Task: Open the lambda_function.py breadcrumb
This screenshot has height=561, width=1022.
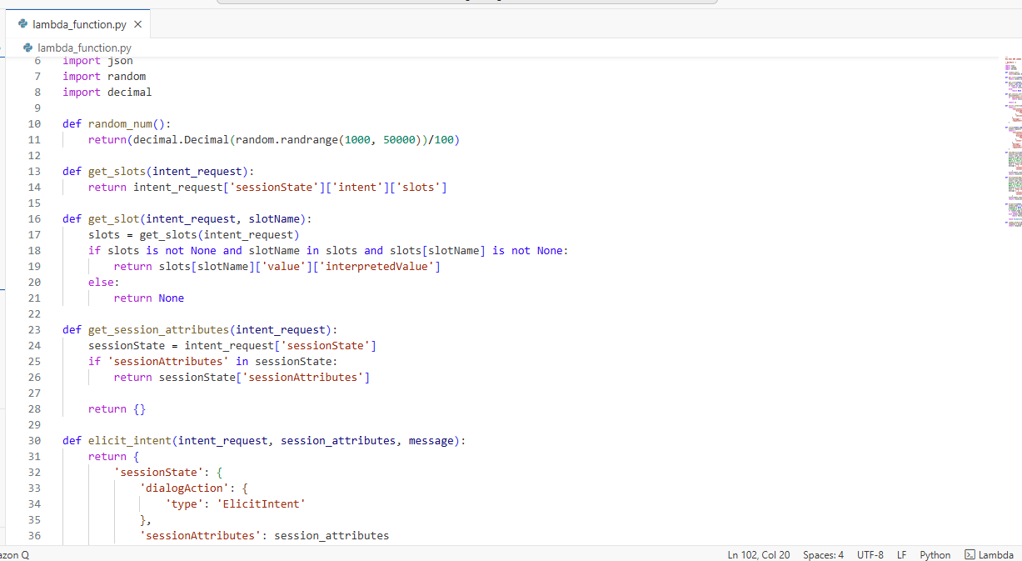Action: point(83,48)
